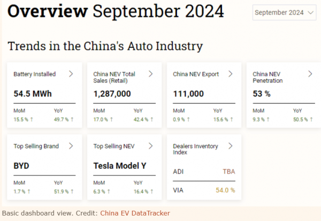Click the ADI TBA value

pyautogui.click(x=228, y=172)
